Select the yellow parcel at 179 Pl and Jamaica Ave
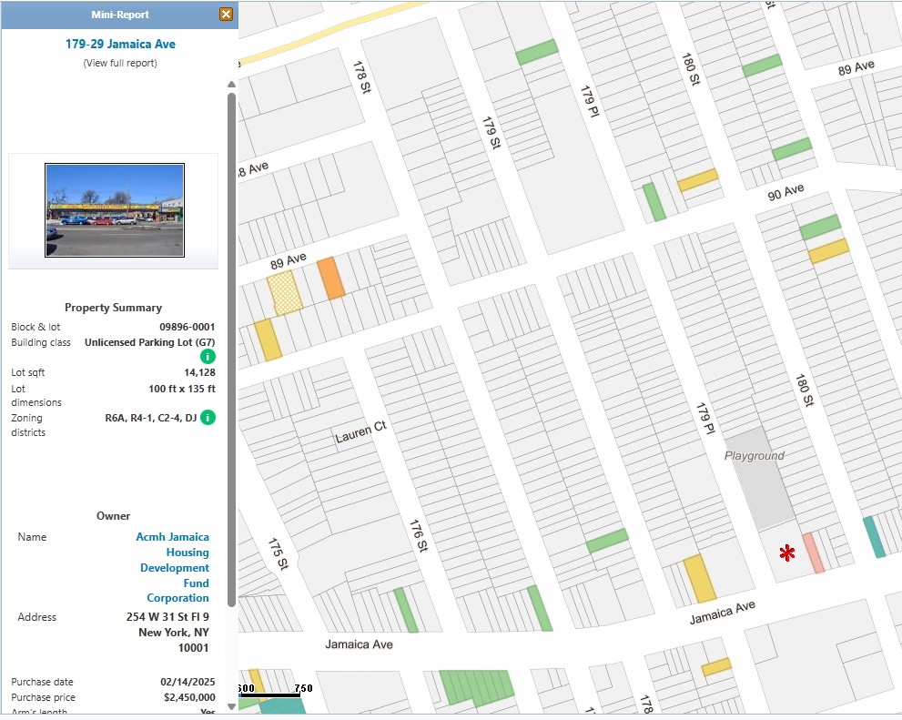This screenshot has height=720, width=902. [699, 579]
